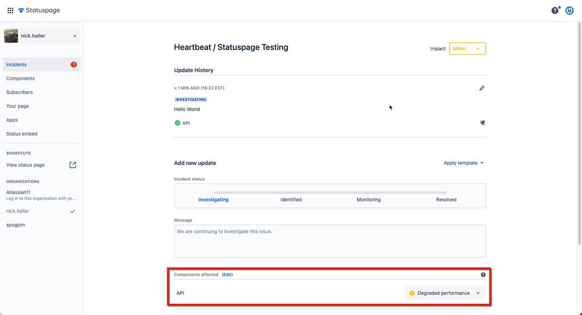Screen dimensions: 582x315
Task: Set incident status to Investigating
Action: tap(213, 200)
